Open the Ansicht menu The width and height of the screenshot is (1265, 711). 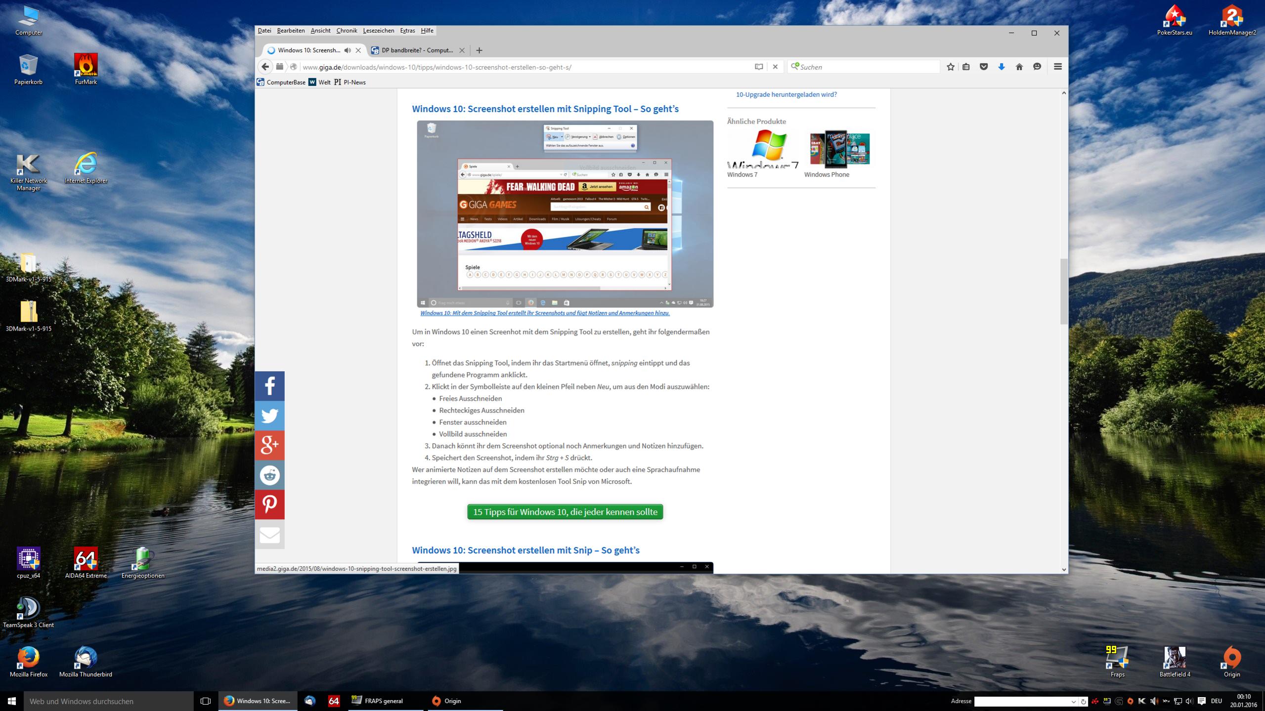click(x=320, y=31)
